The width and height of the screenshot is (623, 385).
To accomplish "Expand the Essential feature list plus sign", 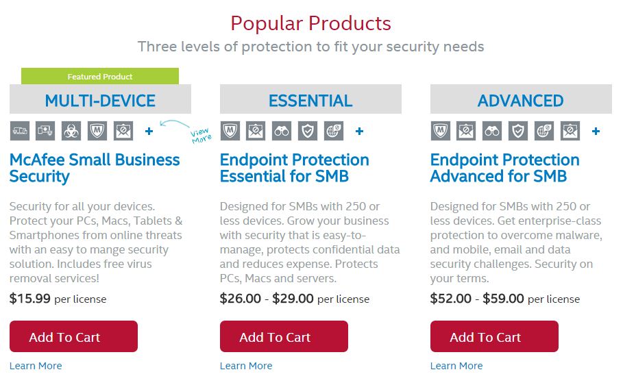I will coord(359,131).
